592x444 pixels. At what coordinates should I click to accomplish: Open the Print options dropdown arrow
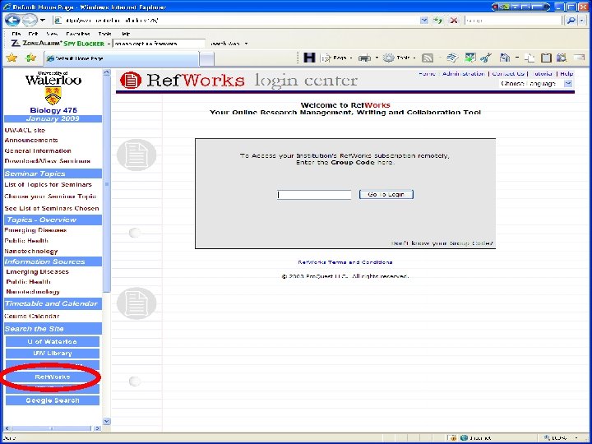click(377, 58)
